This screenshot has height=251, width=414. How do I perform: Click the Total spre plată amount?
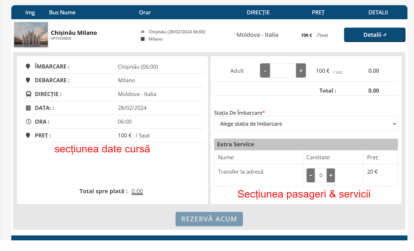(137, 191)
